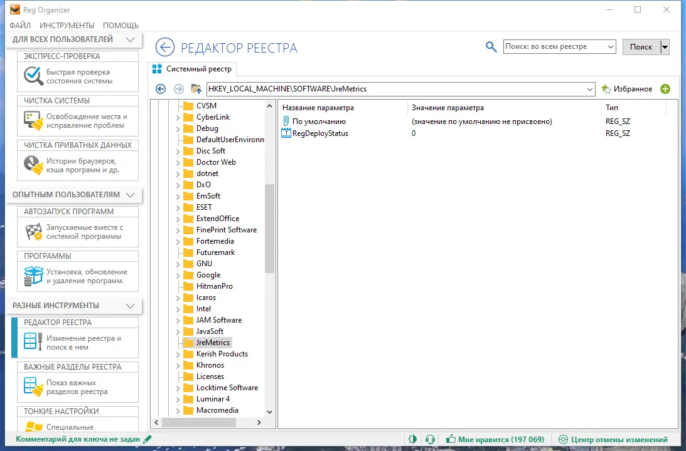Click registry editor tool icon in sidebar
Image resolution: width=686 pixels, height=451 pixels.
click(x=33, y=342)
